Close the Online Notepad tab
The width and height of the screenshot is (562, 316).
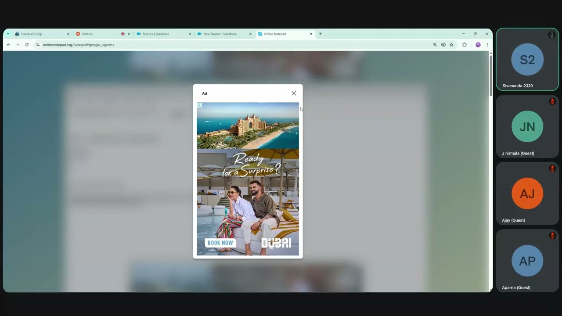311,34
